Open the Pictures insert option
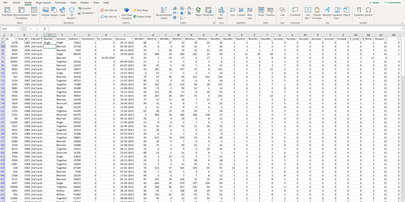The image size is (405, 202). pos(46,13)
